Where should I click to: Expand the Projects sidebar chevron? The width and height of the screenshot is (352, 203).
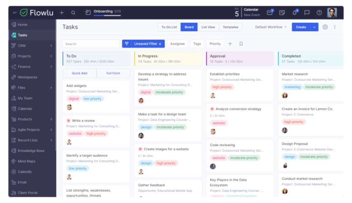point(51,56)
